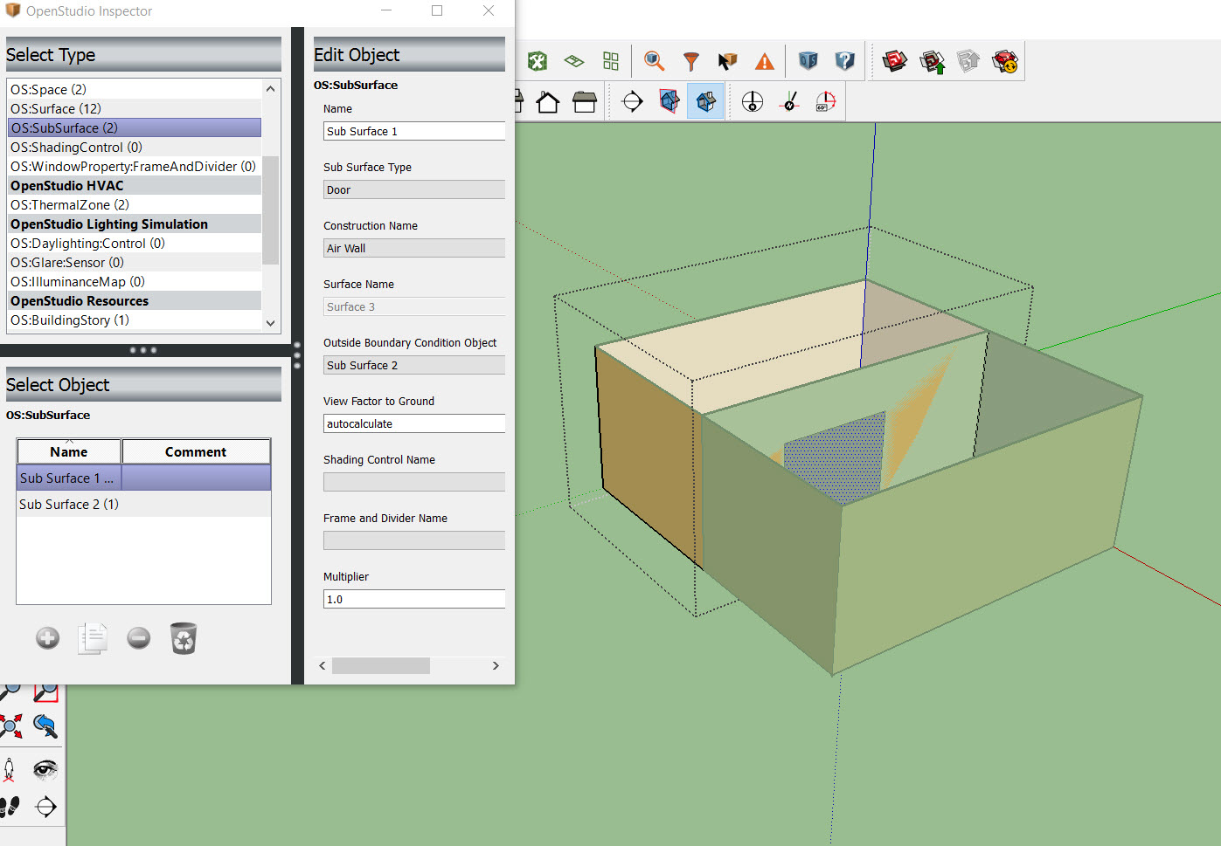Screen dimensions: 1221x846
Task: Purge unused objects with recycle bin icon
Action: tap(184, 638)
